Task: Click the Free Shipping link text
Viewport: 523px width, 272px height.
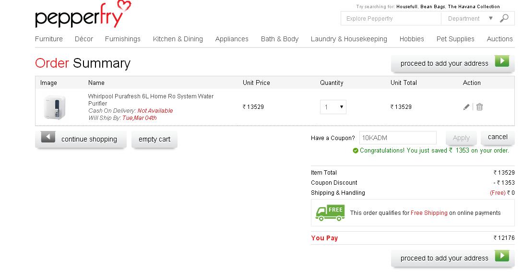Action: [429, 213]
